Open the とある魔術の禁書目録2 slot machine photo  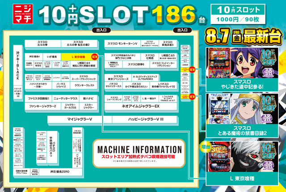[x=219, y=109]
